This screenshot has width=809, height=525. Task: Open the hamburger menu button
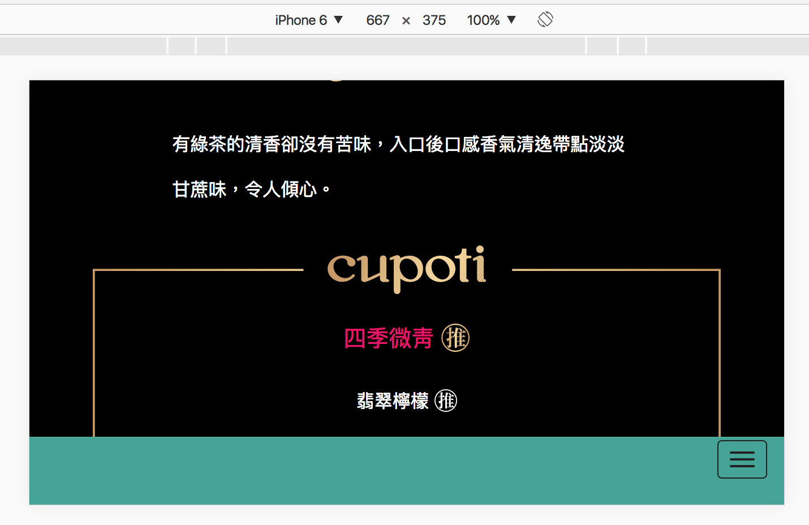pyautogui.click(x=742, y=459)
